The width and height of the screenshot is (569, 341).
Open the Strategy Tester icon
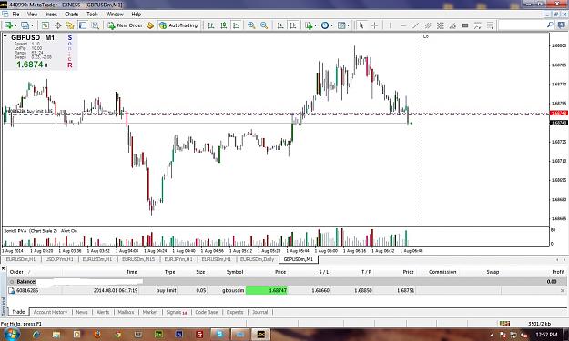click(x=95, y=25)
